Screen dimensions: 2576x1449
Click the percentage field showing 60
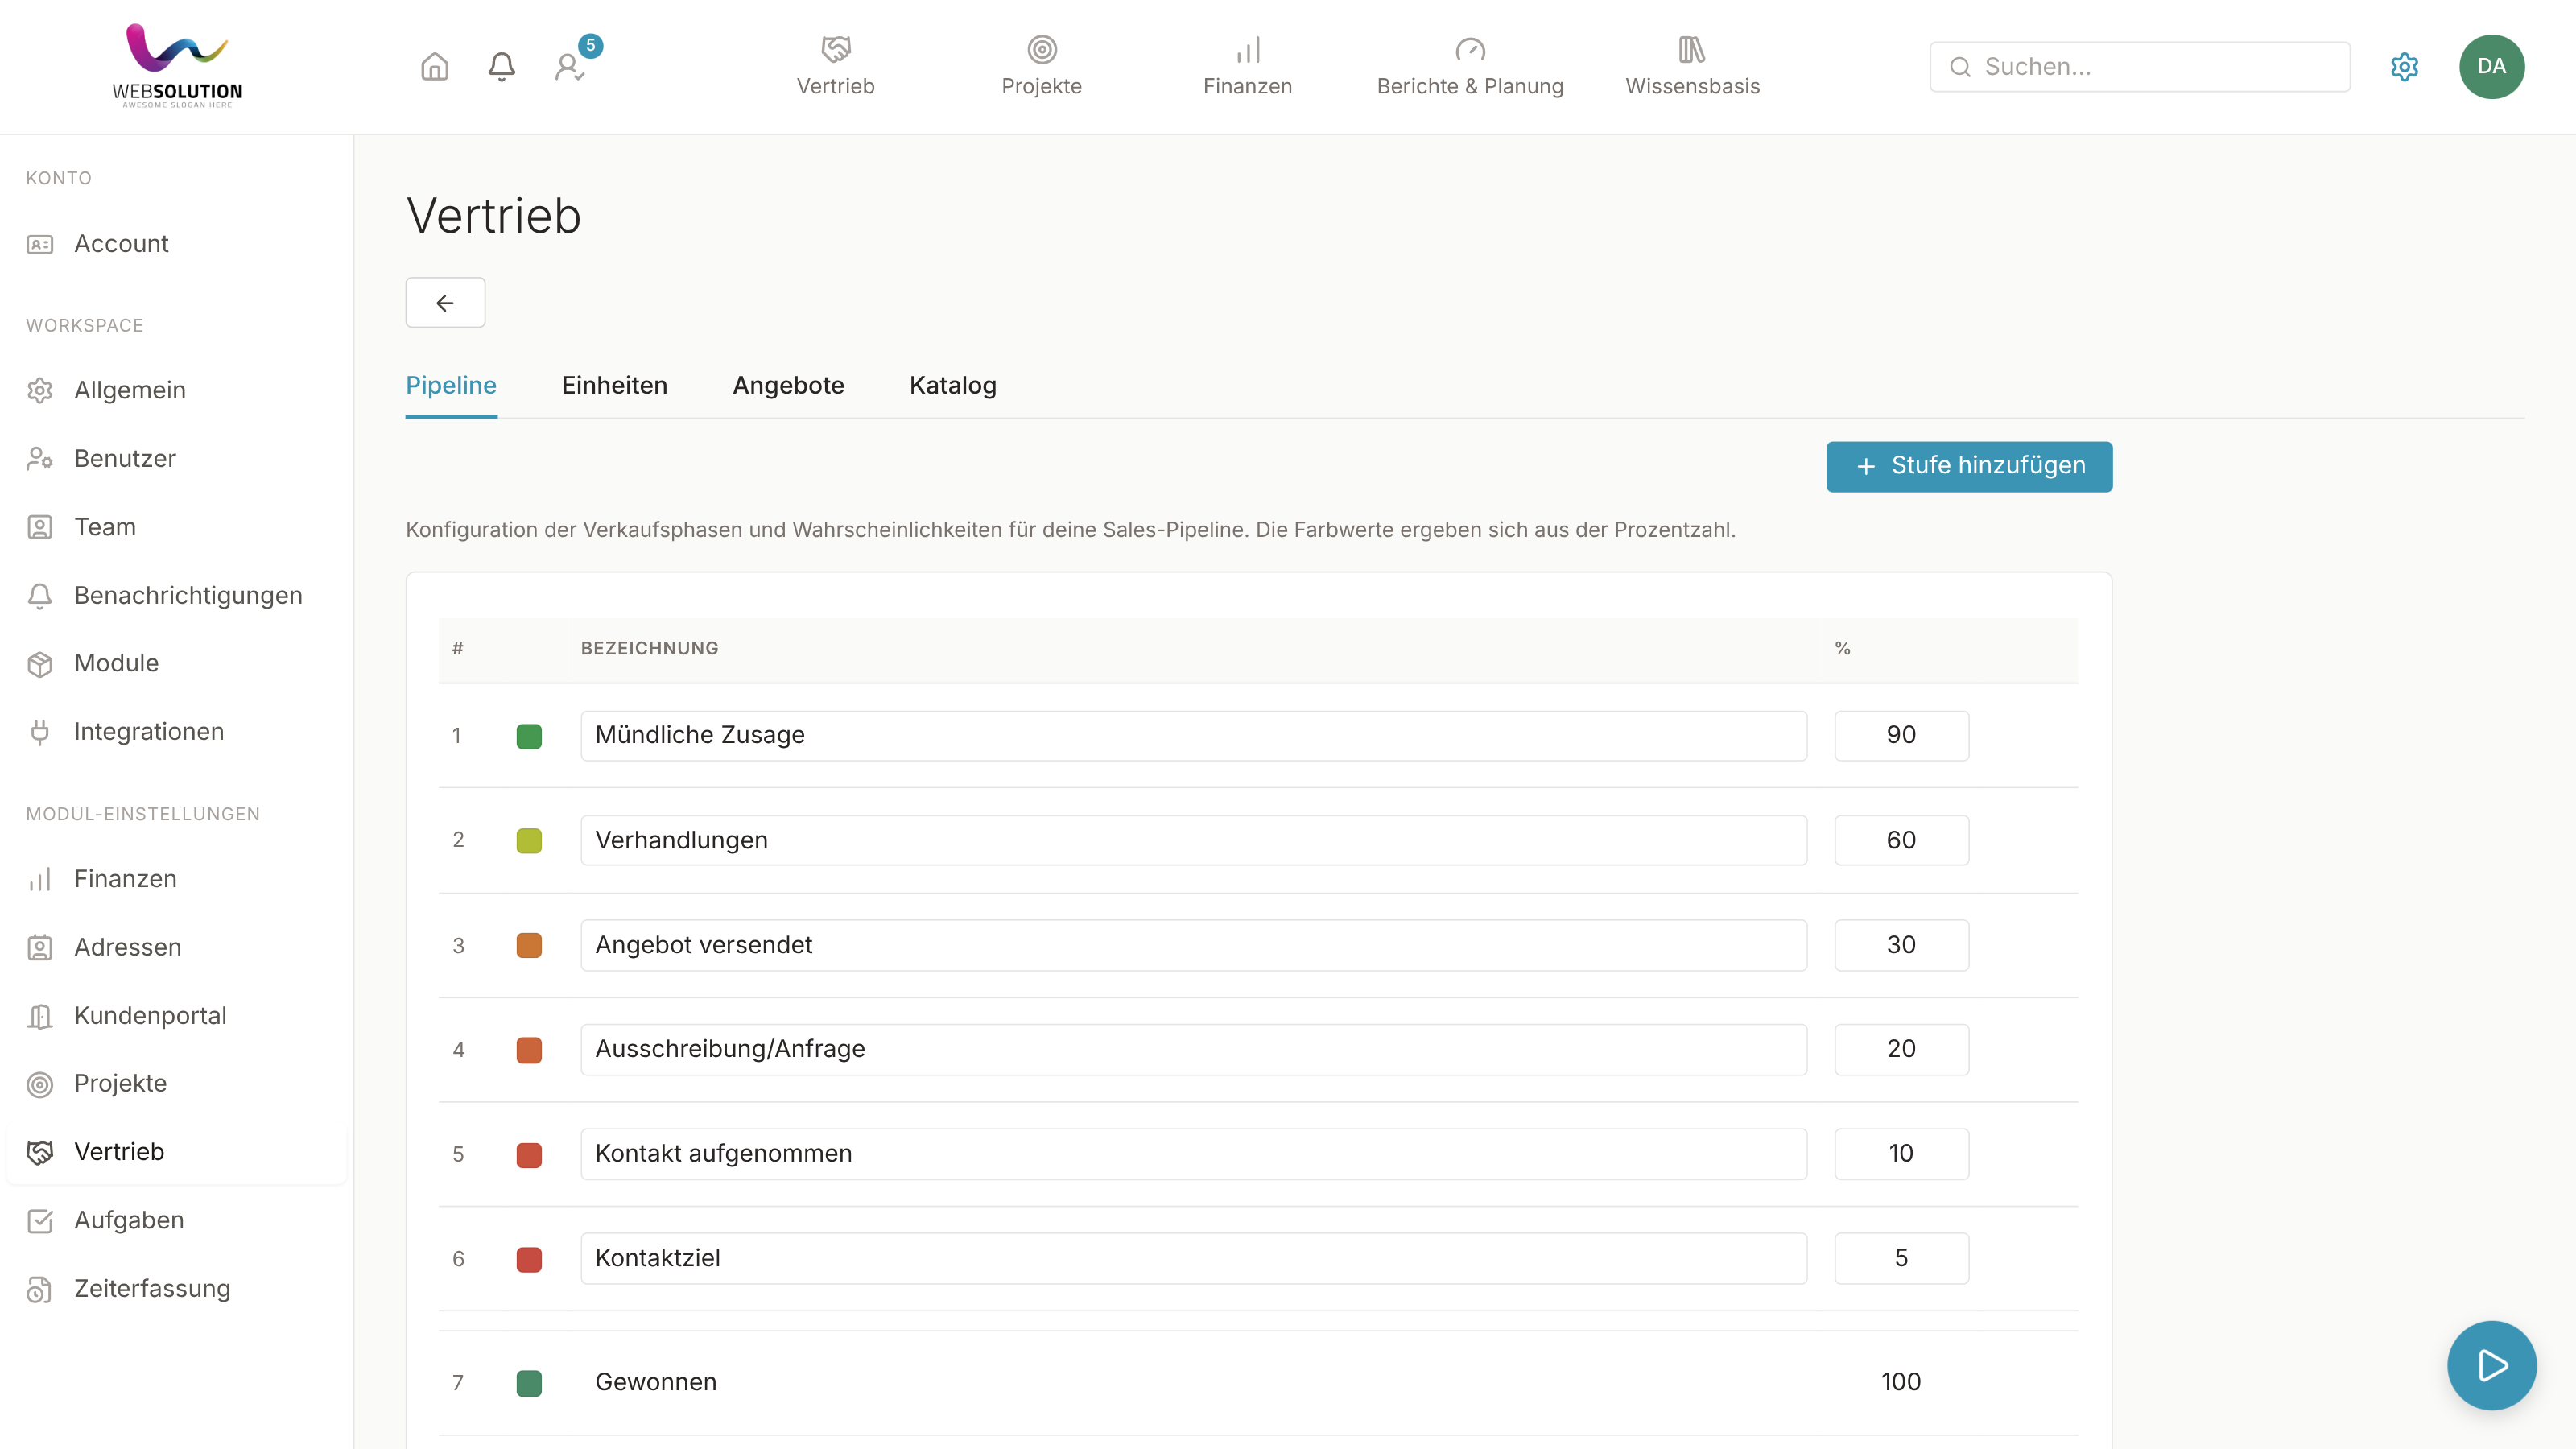coord(1901,840)
